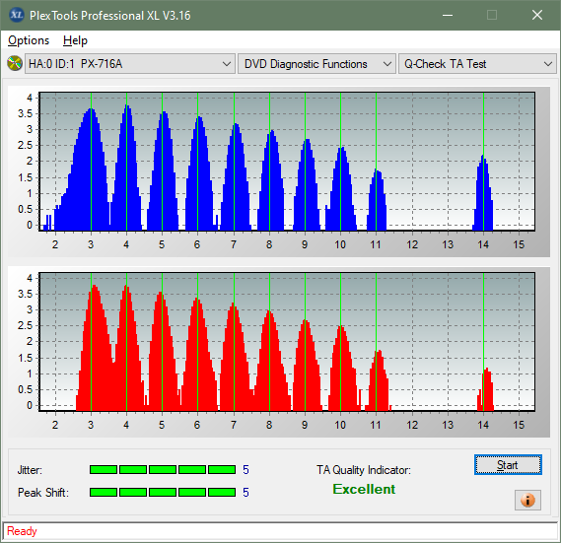Click the Peak Shift green level bar
This screenshot has height=543, width=561.
pyautogui.click(x=163, y=492)
